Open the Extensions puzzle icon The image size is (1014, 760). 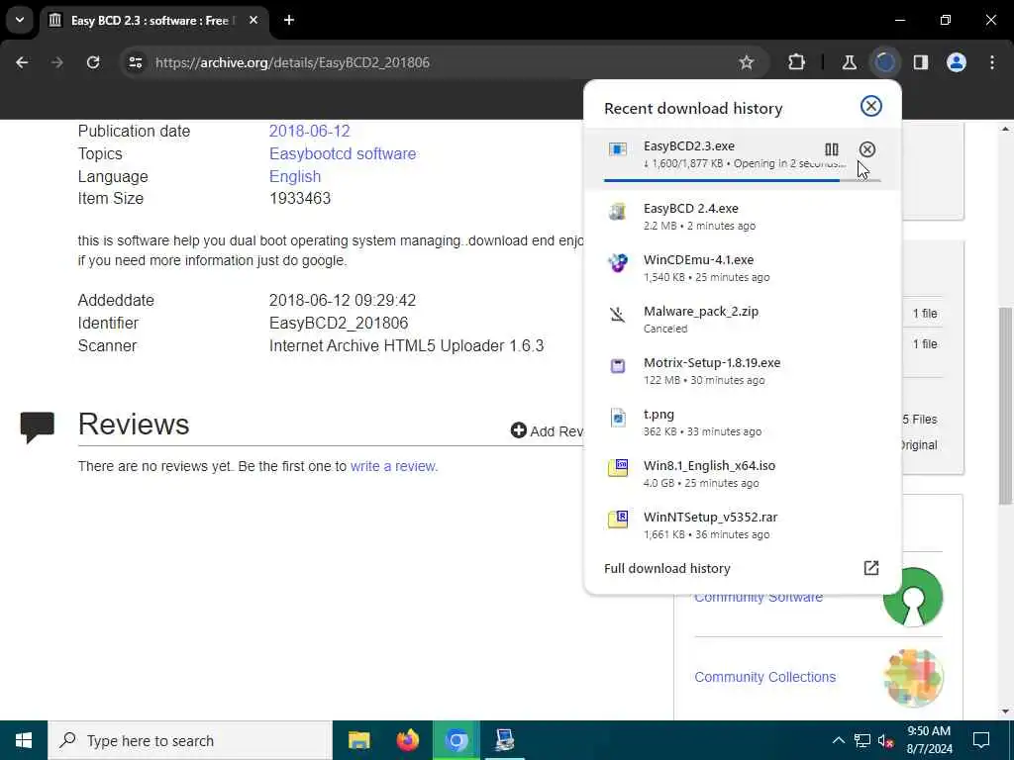(797, 62)
